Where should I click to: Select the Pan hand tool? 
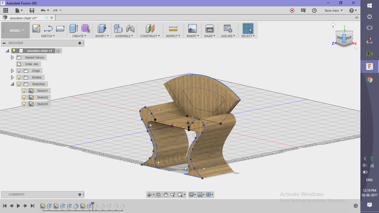pos(166,195)
